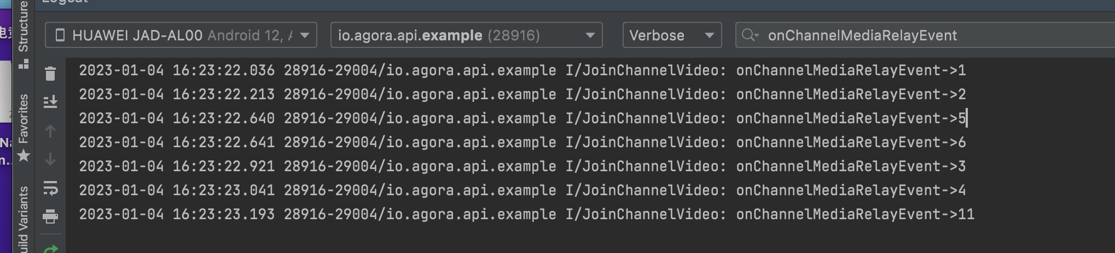Click the log entry at 16:23:22.641
This screenshot has width=1115, height=253.
[522, 142]
